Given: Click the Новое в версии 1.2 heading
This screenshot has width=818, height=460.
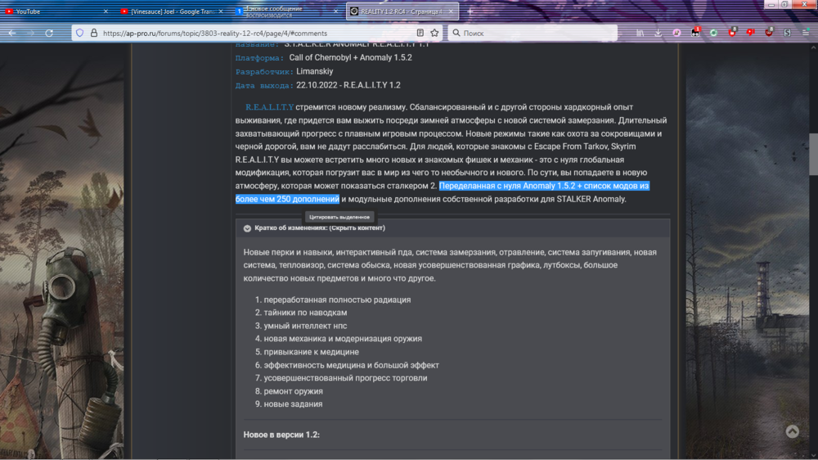Looking at the screenshot, I should (x=281, y=435).
